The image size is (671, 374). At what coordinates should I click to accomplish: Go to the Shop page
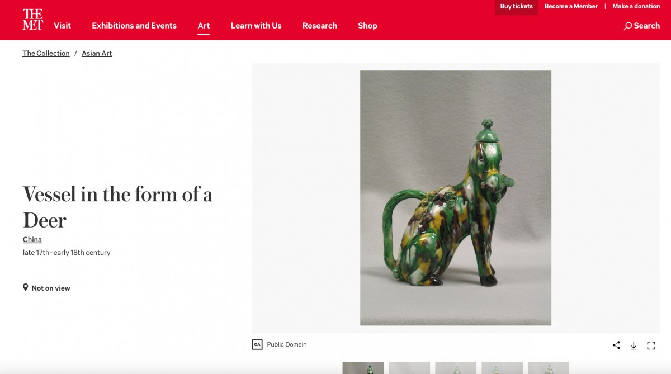[x=367, y=26]
